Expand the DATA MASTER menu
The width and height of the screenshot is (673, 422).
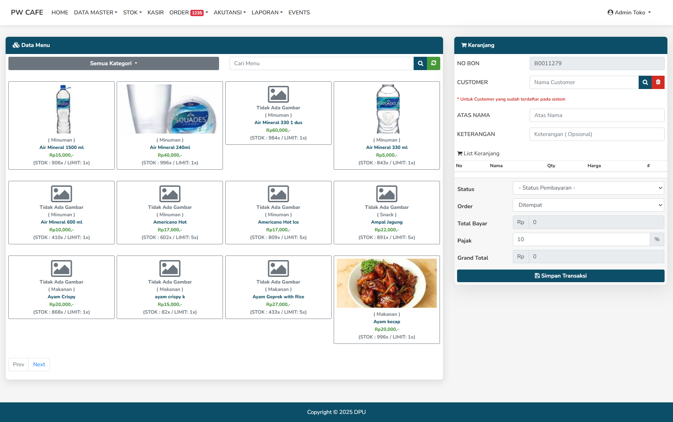pos(95,13)
